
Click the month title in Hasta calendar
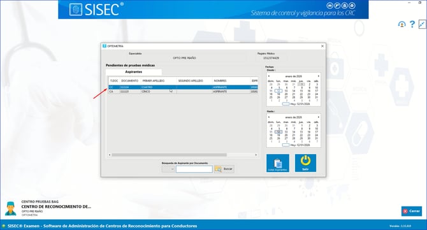click(x=294, y=117)
